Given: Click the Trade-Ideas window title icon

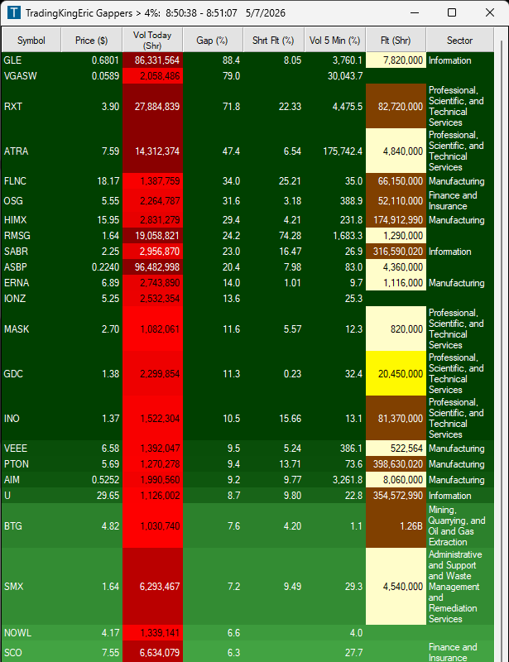Looking at the screenshot, I should tap(14, 12).
